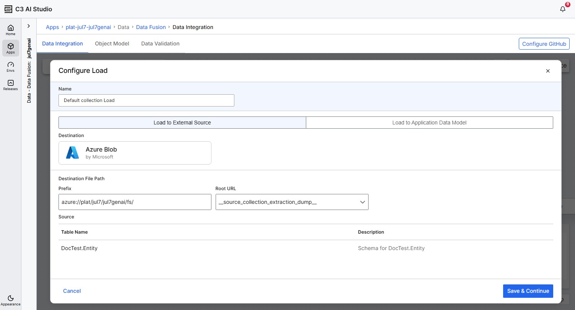Switch to Object Model tab

pos(112,44)
